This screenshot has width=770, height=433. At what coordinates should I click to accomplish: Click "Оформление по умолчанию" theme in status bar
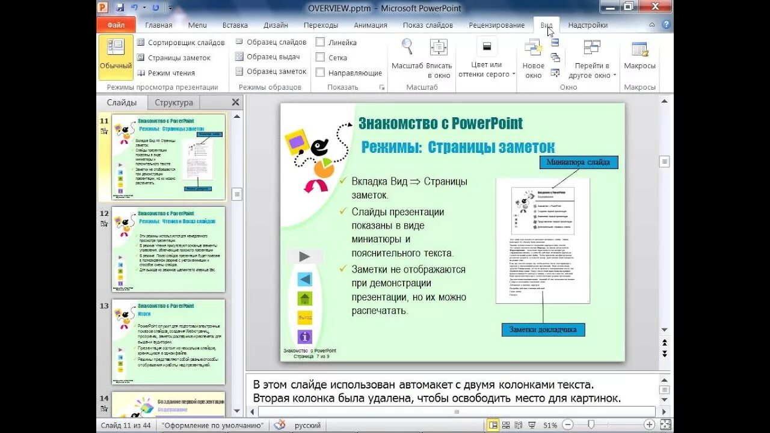click(x=212, y=425)
